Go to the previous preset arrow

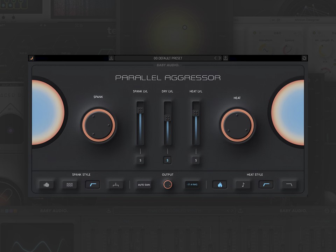(x=215, y=58)
